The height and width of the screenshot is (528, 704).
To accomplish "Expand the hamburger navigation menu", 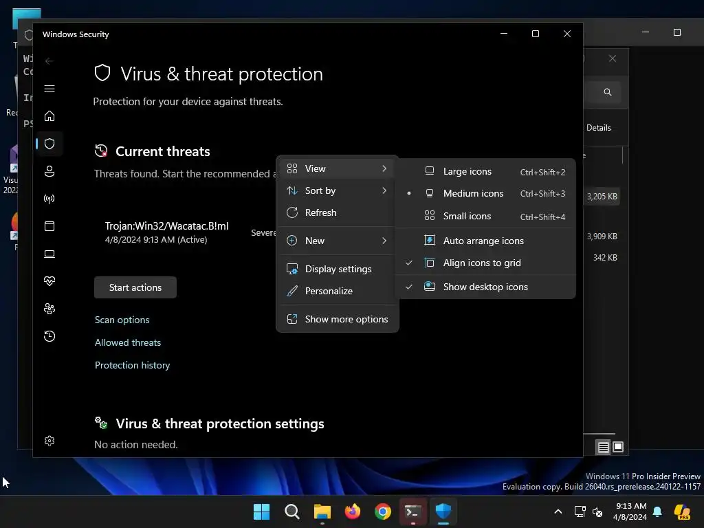I will coord(49,89).
